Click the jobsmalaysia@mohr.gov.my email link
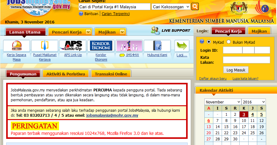 click(x=112, y=115)
